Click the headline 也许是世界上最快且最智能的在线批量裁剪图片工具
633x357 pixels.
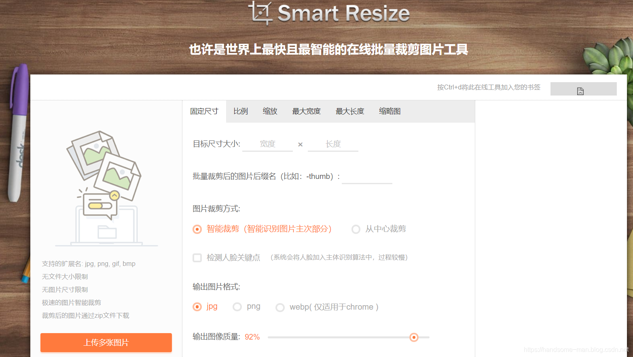click(x=328, y=49)
